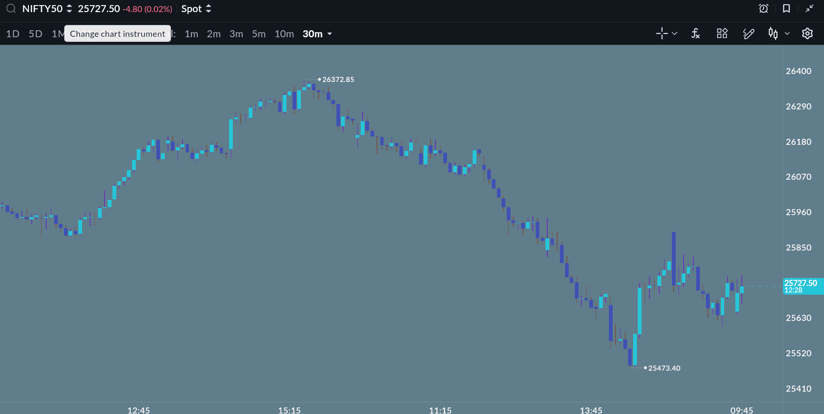Select the 5m interval
This screenshot has height=414, width=824.
(x=258, y=34)
